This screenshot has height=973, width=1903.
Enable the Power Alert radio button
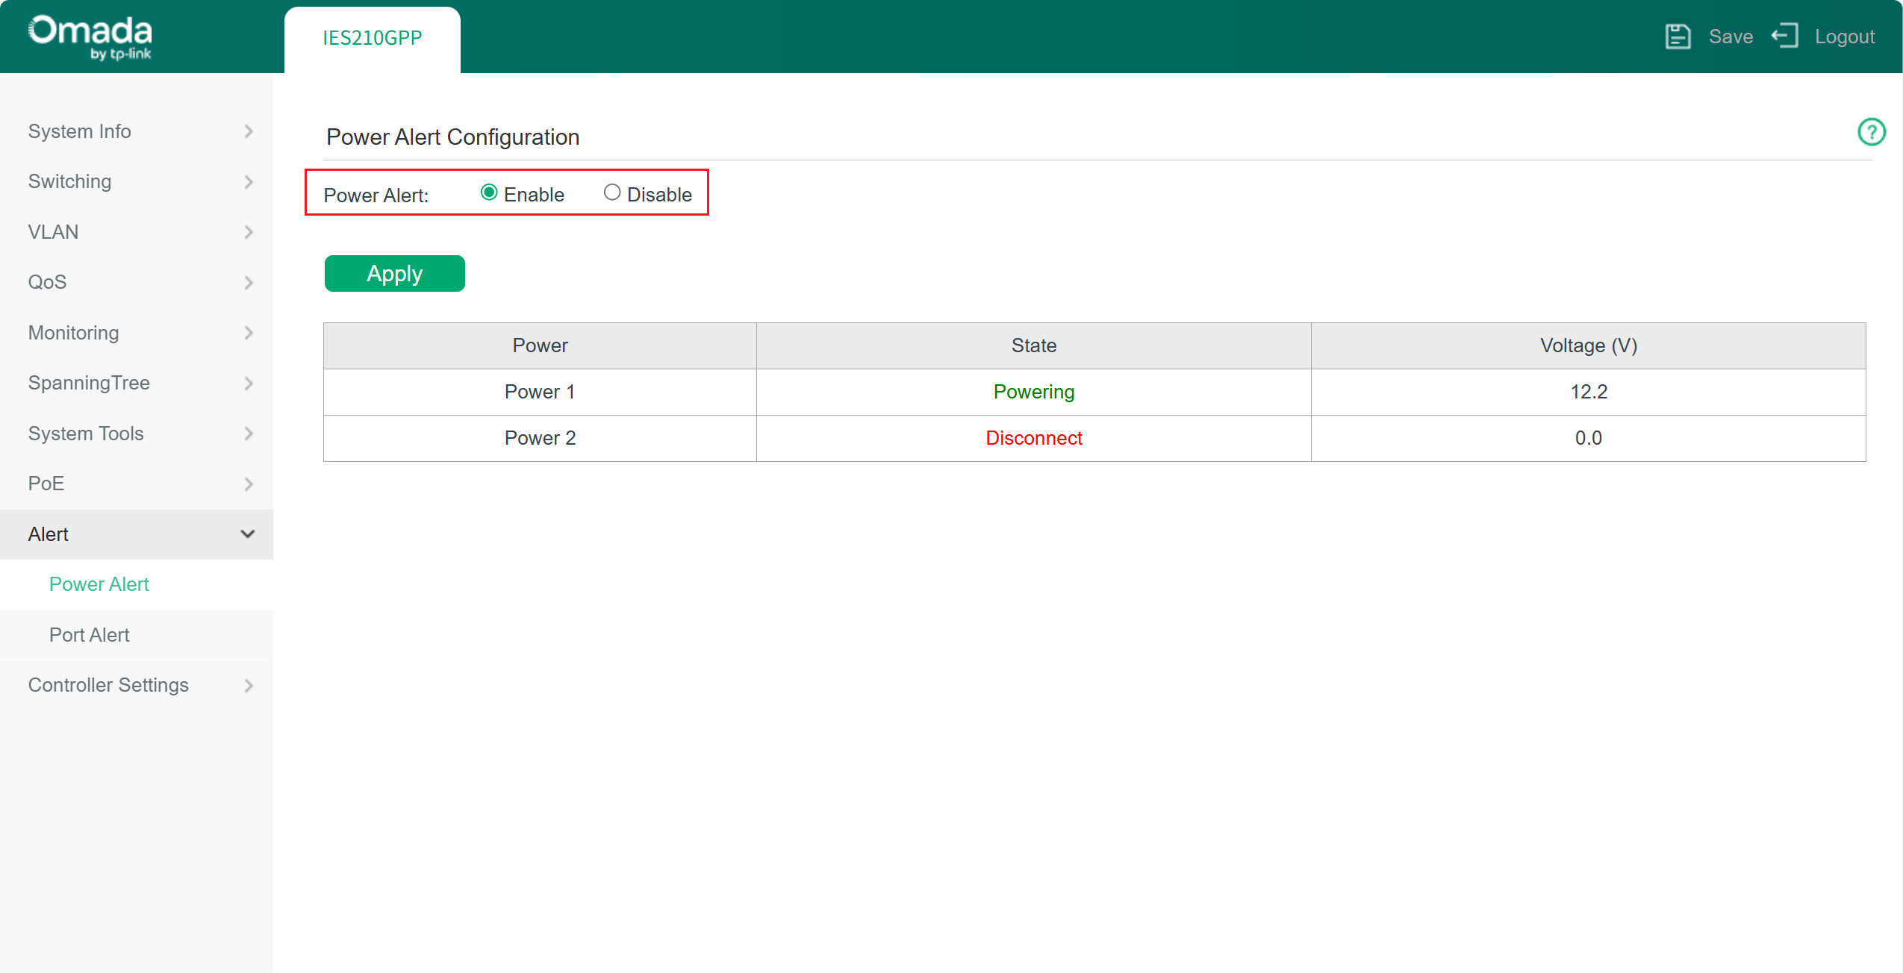(489, 193)
